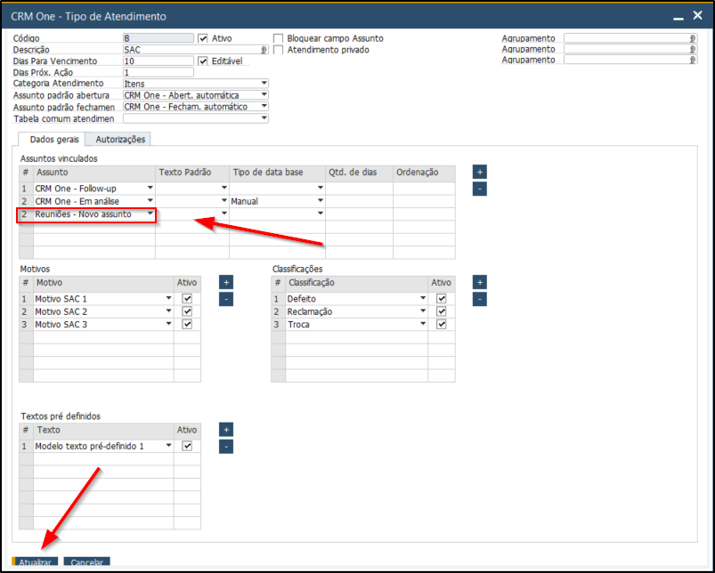
Task: Click plus icon beside Assuntos vinculados table
Action: (480, 172)
